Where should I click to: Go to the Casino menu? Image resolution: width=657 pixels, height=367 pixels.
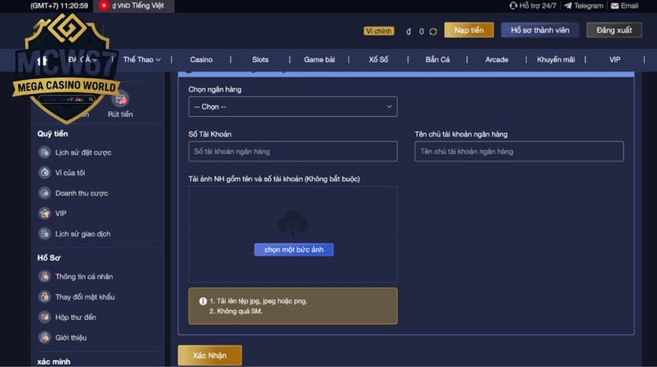tap(201, 60)
